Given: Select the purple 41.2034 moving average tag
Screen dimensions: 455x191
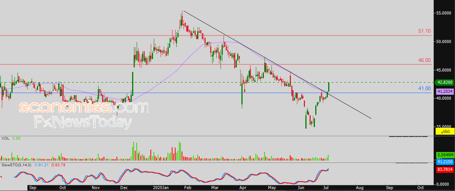Looking at the screenshot, I should 445,91.
